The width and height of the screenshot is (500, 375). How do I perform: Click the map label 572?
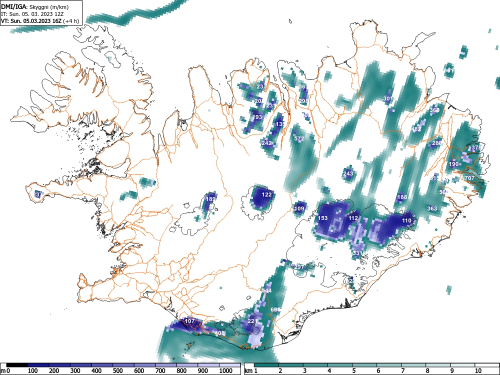tap(299, 138)
